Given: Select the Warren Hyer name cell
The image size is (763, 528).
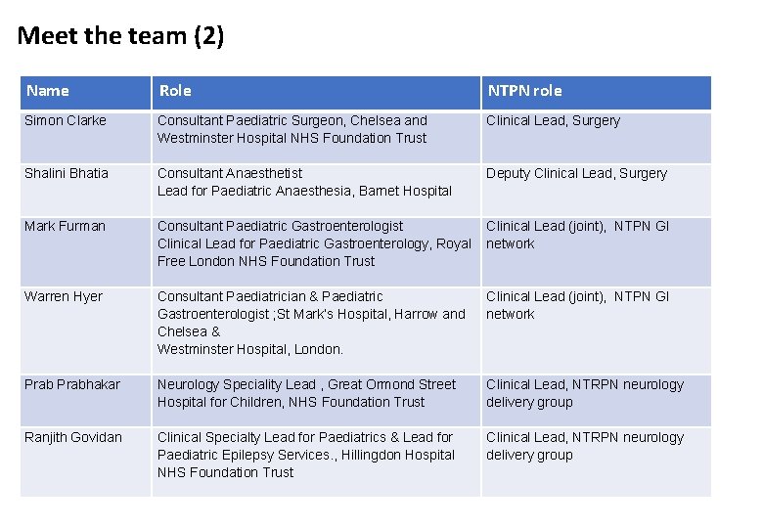Looking at the screenshot, I should click(x=86, y=330).
